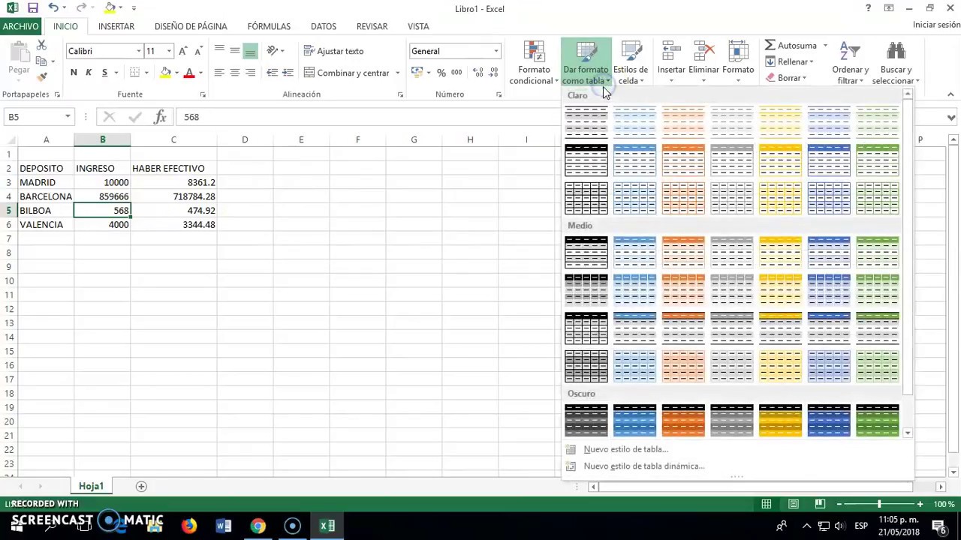Click the Normal view icon in status bar
Image resolution: width=961 pixels, height=540 pixels.
[767, 504]
